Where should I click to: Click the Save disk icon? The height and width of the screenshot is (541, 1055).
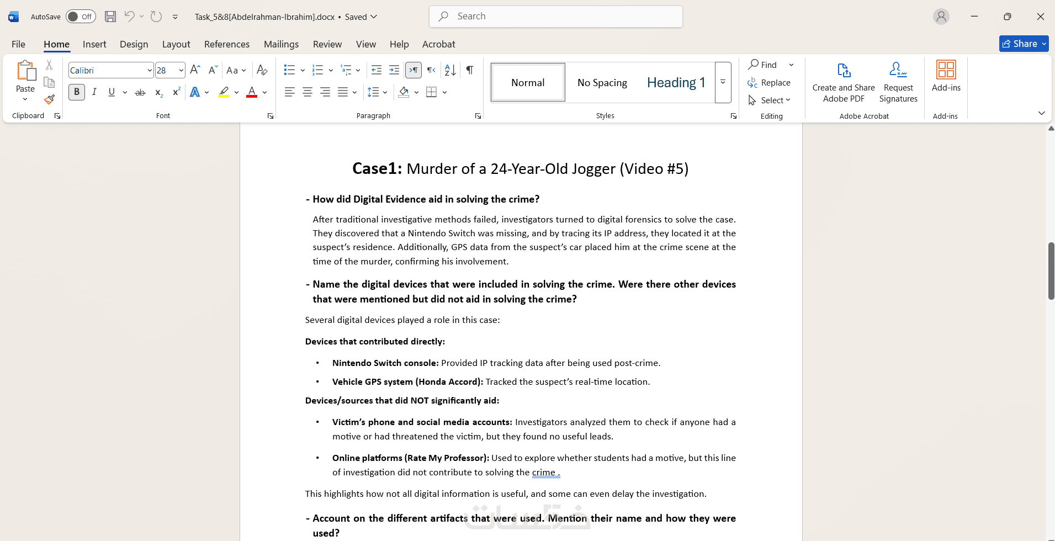(x=110, y=17)
